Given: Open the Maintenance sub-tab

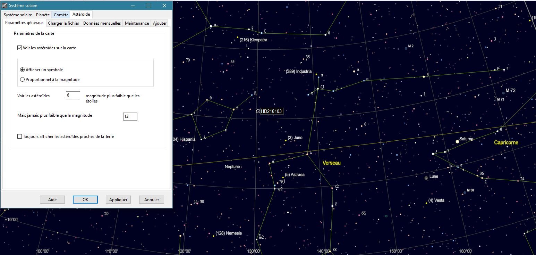Looking at the screenshot, I should pos(137,23).
